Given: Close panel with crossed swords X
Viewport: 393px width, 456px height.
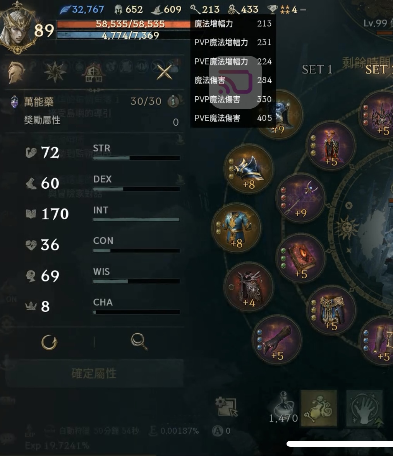Looking at the screenshot, I should 164,72.
